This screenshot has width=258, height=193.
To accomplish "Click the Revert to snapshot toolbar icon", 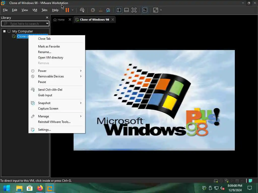I will click(x=101, y=10).
